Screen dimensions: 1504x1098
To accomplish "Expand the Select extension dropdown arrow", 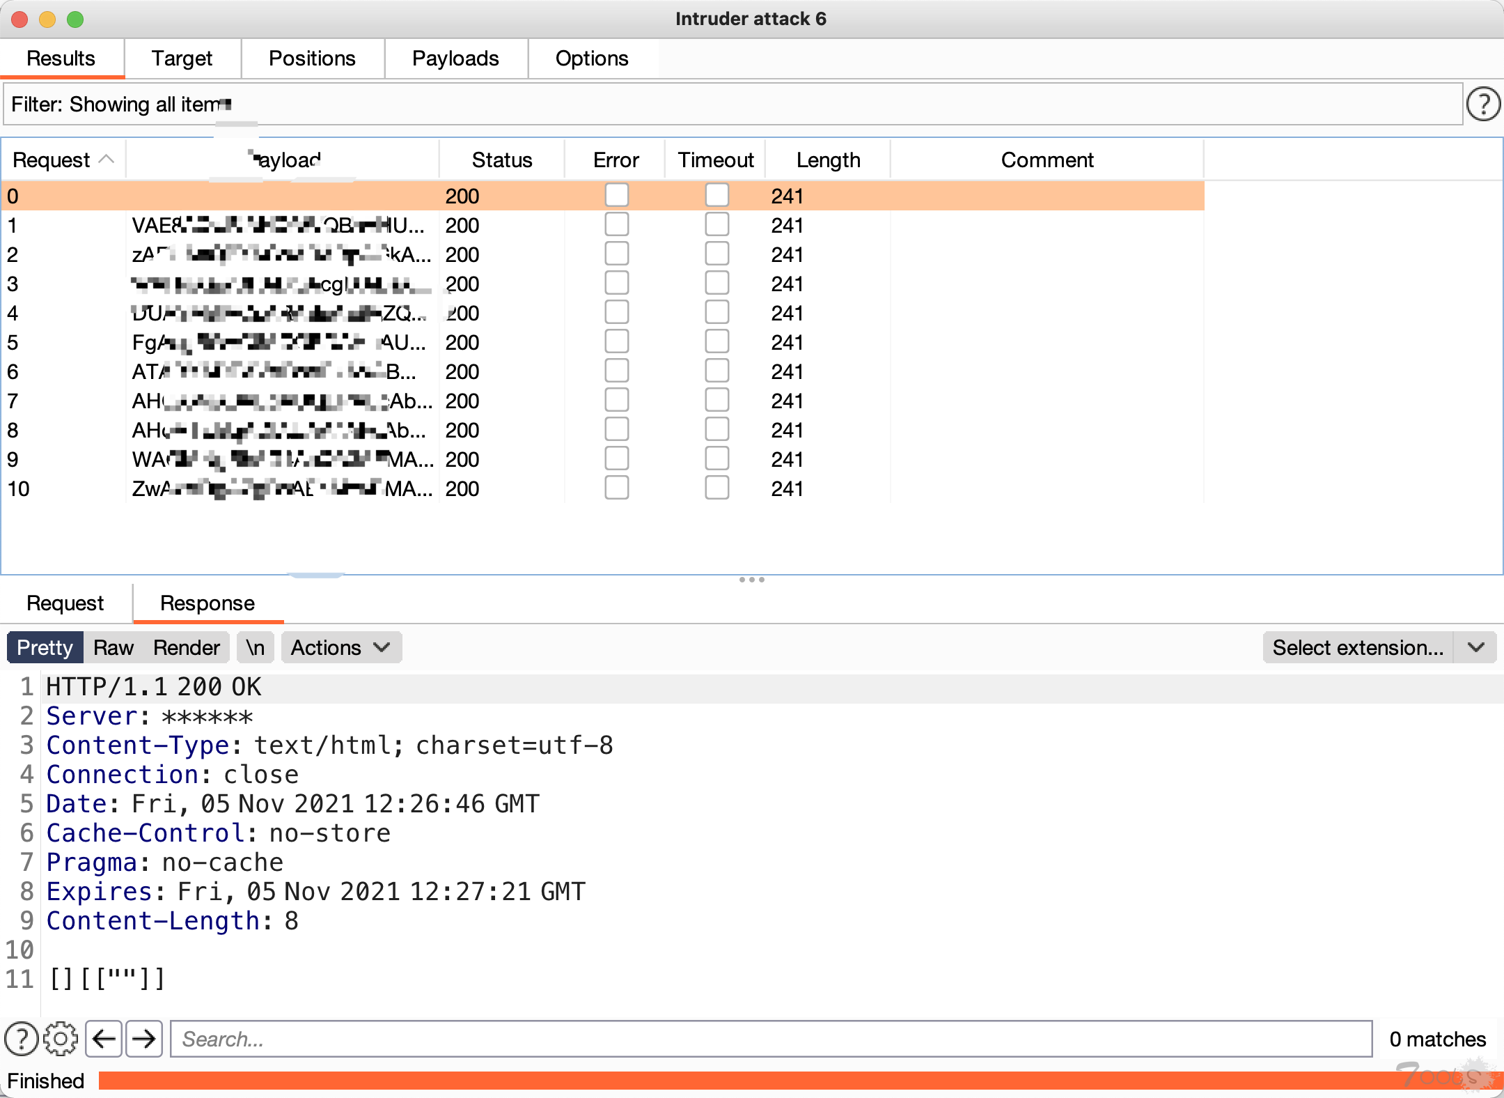I will 1475,647.
